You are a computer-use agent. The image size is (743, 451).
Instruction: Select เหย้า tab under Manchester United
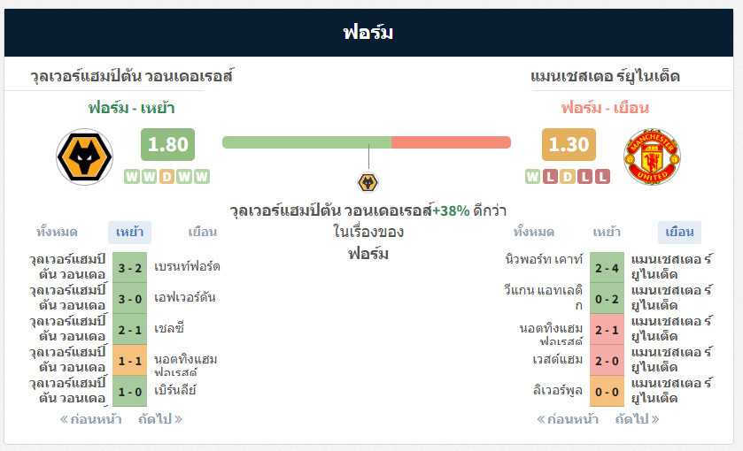(x=607, y=233)
